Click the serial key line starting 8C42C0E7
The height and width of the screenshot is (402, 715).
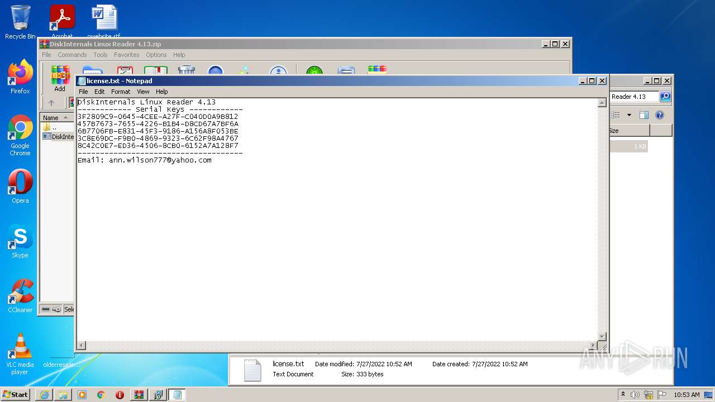158,146
